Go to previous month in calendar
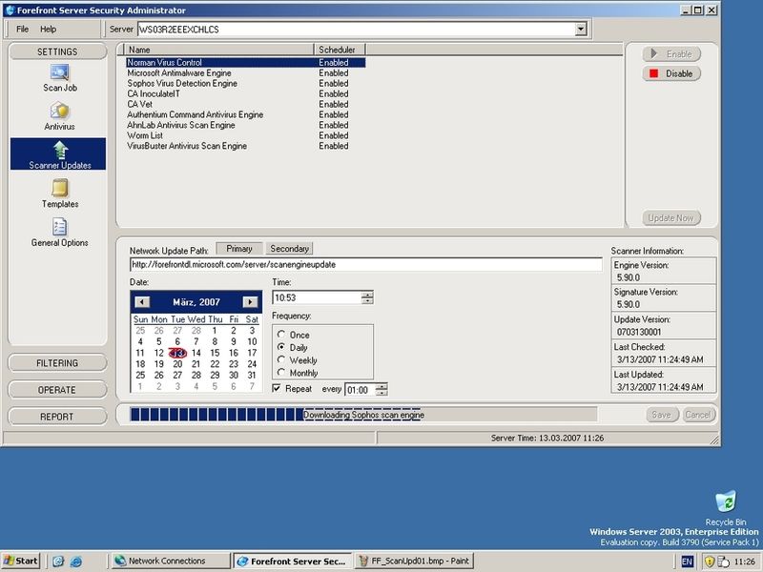Viewport: 763px width, 572px height. tap(141, 302)
